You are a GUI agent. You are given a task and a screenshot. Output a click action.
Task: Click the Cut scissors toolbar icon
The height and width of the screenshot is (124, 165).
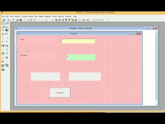(25, 20)
